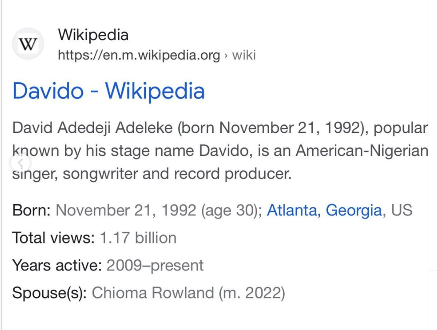This screenshot has height=330, width=437.
Task: Click the Wikipedia site name above URL
Action: click(x=93, y=35)
